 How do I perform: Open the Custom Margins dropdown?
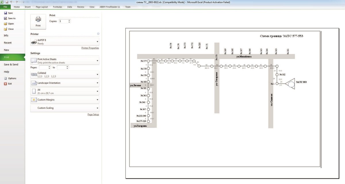65,100
